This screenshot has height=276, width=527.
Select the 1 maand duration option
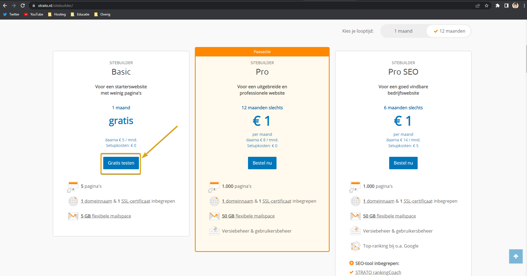[403, 31]
